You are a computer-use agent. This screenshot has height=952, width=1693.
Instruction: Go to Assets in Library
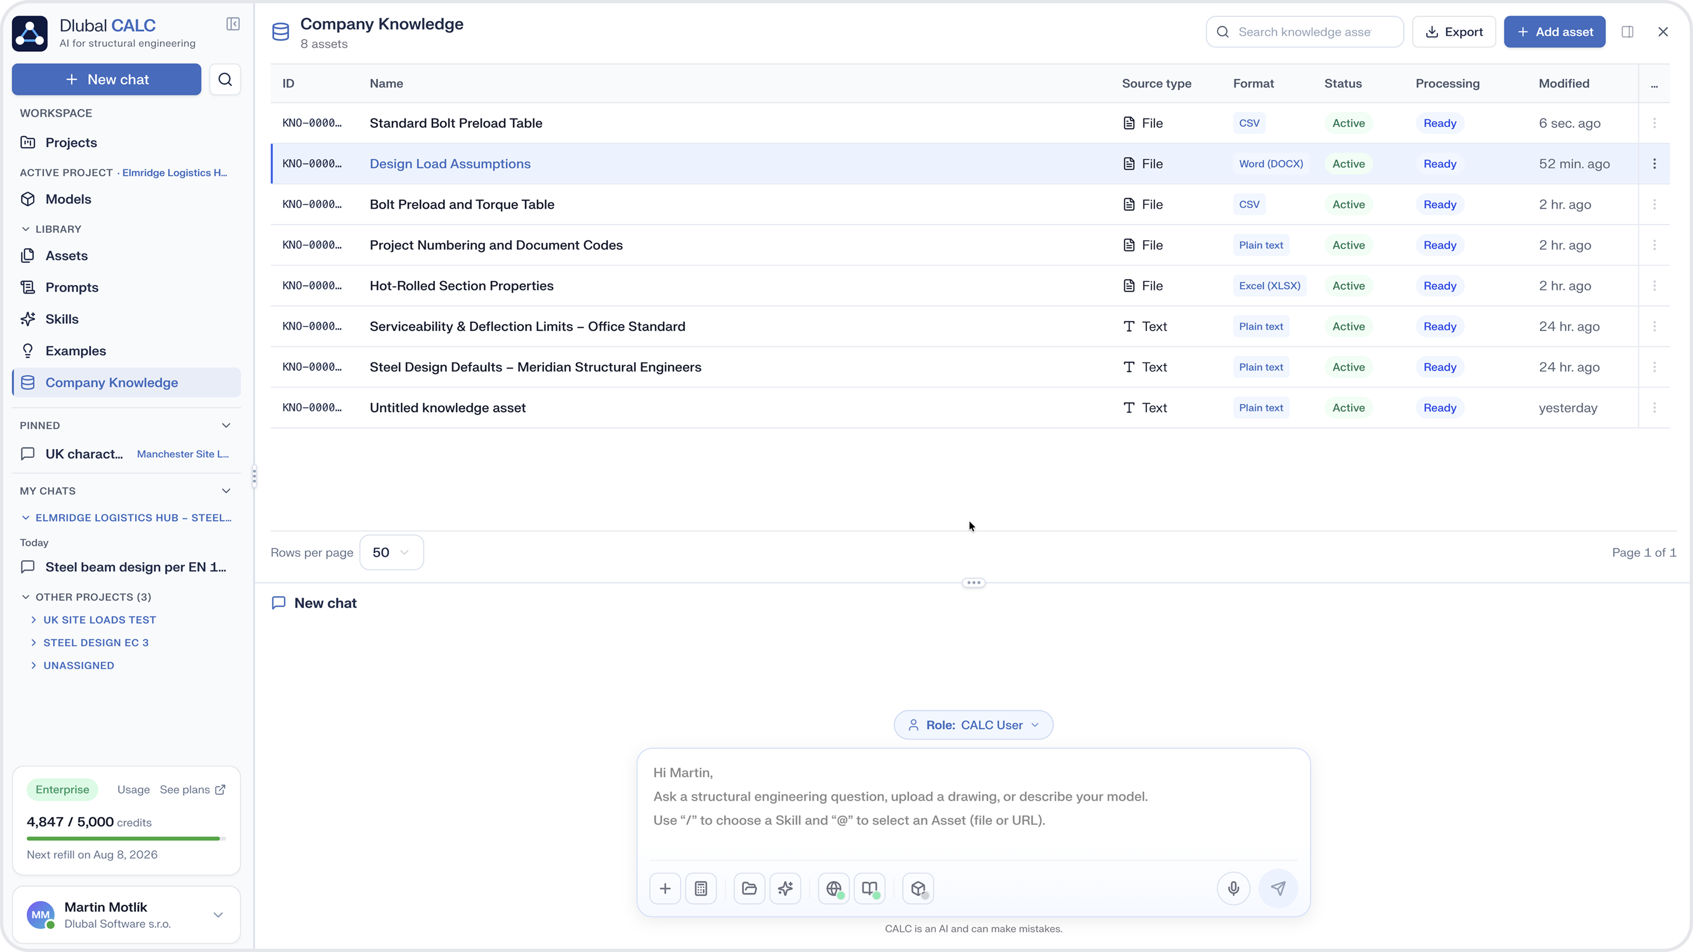point(126,256)
